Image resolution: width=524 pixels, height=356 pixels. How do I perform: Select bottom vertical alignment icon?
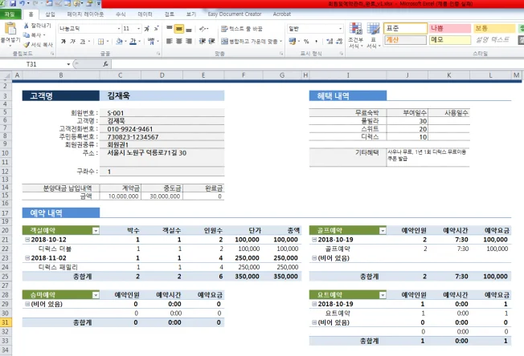tap(189, 29)
